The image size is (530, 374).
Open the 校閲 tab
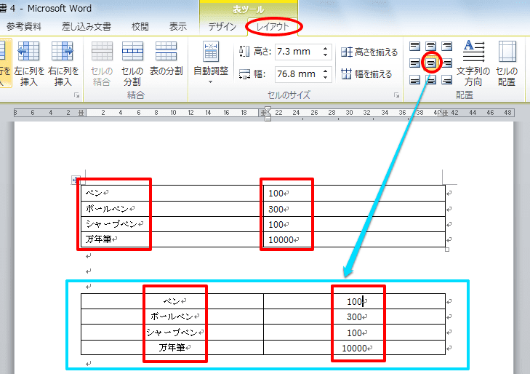[x=140, y=27]
